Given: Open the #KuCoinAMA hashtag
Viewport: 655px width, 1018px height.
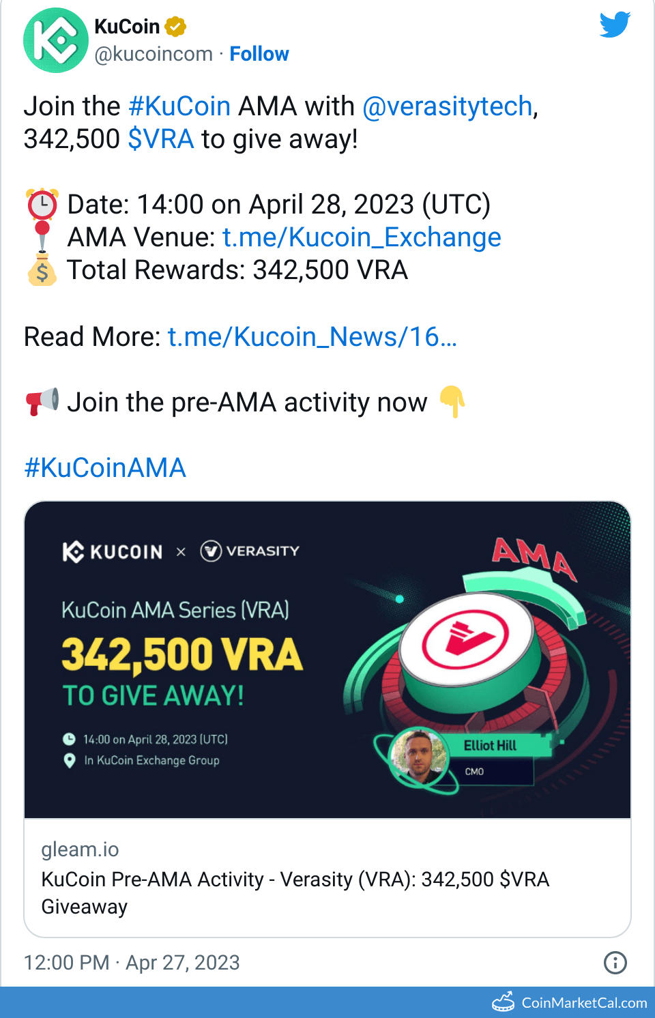Looking at the screenshot, I should click(104, 467).
